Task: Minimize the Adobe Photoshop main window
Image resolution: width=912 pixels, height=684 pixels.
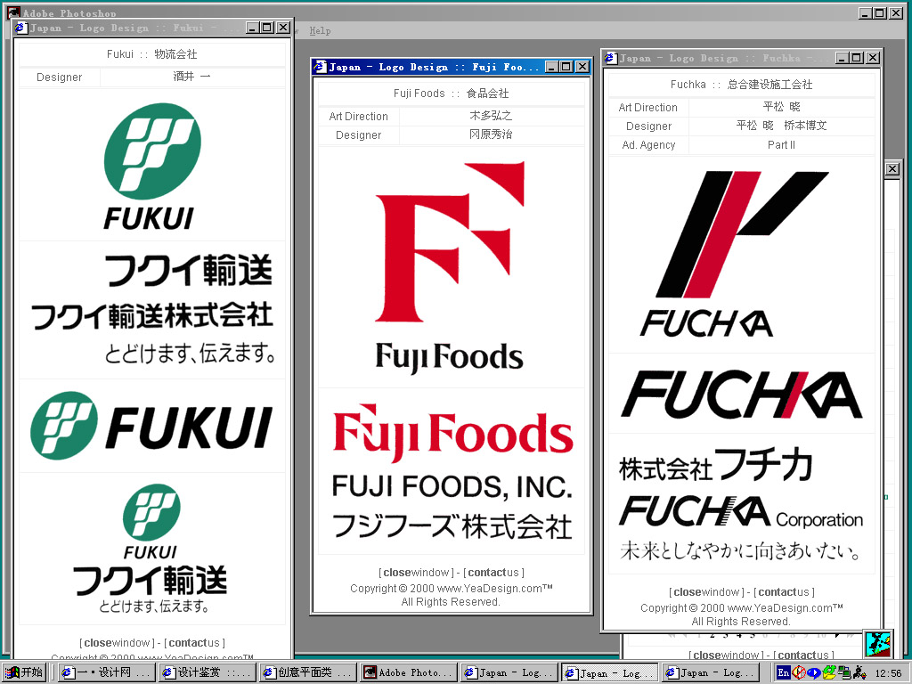Action: coord(866,12)
